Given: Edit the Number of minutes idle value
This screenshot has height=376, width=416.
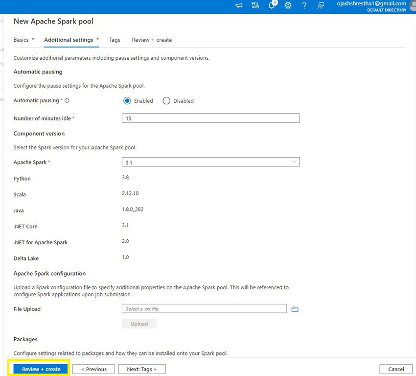Looking at the screenshot, I should pyautogui.click(x=210, y=117).
